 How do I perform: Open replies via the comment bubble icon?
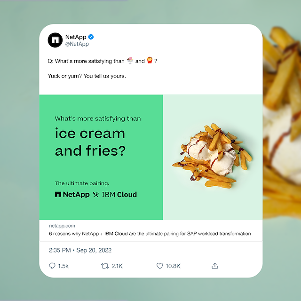coord(52,266)
